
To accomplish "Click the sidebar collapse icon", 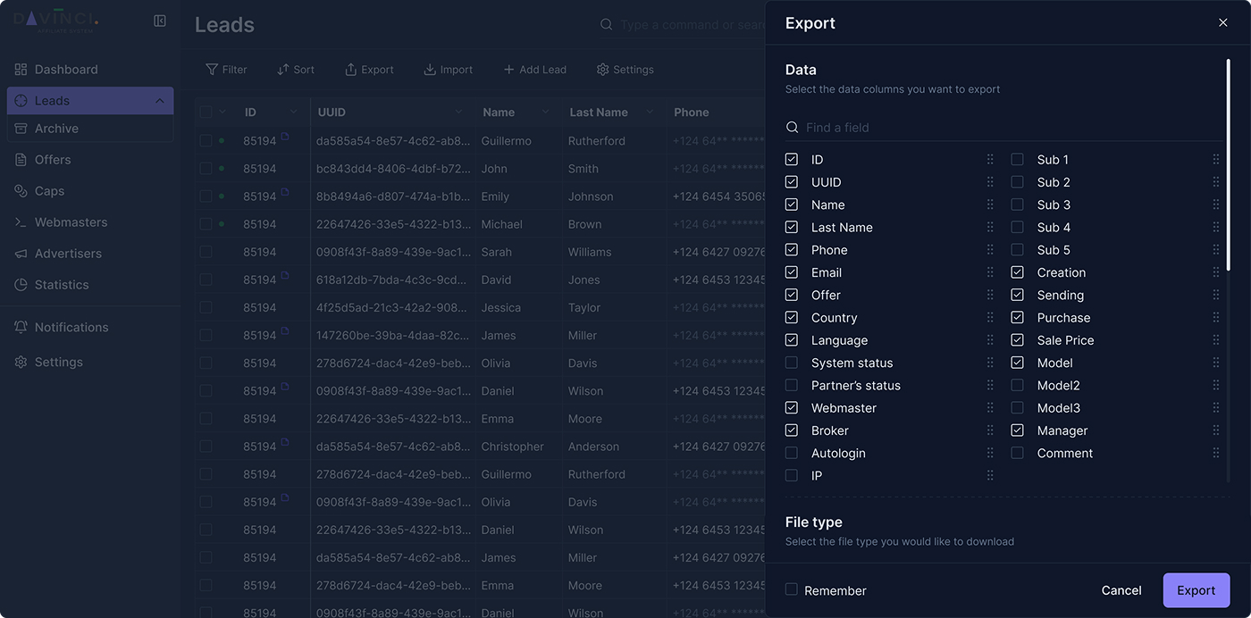I will click(160, 21).
